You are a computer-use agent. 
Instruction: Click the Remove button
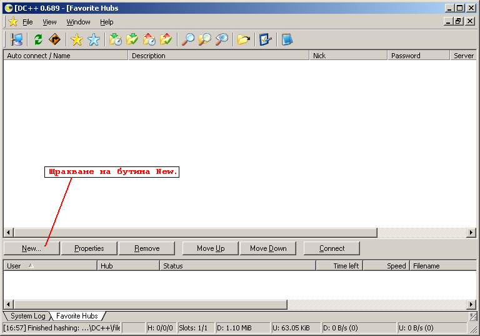coord(147,248)
